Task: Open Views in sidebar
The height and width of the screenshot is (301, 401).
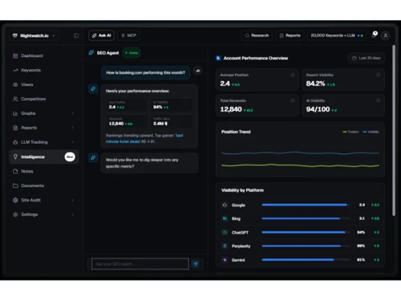Action: [x=44, y=84]
